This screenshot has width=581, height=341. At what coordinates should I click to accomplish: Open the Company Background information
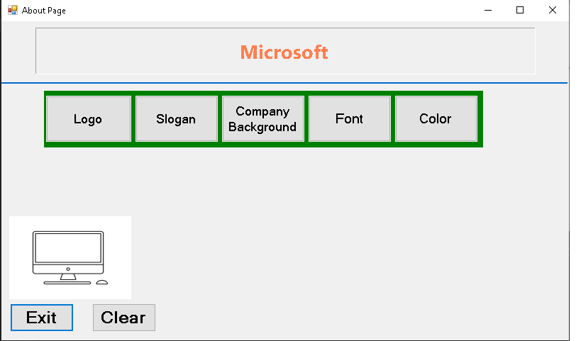pyautogui.click(x=262, y=119)
